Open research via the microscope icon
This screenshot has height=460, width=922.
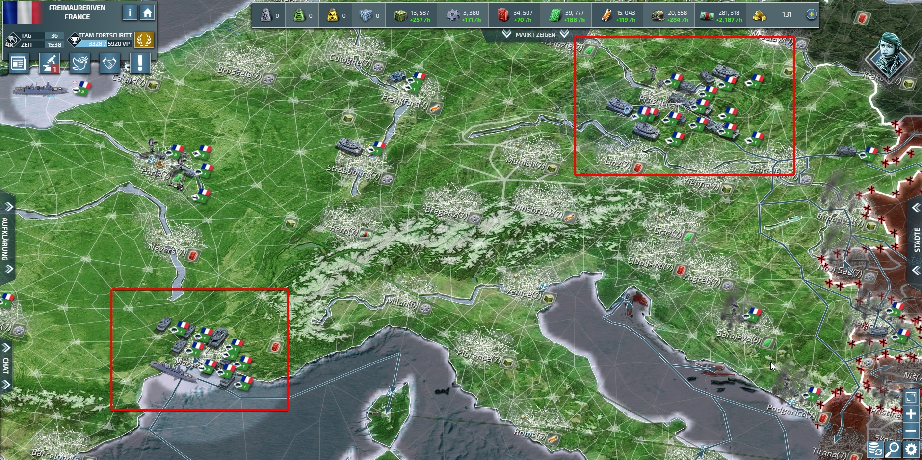49,64
